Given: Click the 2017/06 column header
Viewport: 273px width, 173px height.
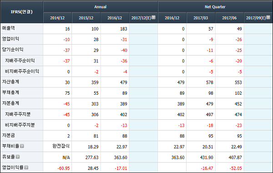Looking at the screenshot, I should click(x=229, y=18).
